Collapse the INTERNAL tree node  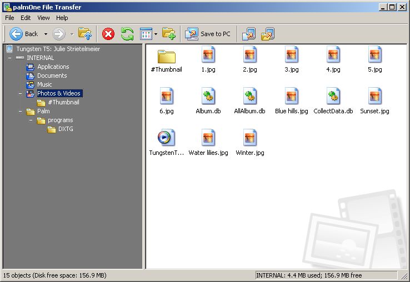(x=9, y=58)
